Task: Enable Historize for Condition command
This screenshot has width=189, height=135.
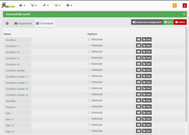Action: click(x=89, y=39)
